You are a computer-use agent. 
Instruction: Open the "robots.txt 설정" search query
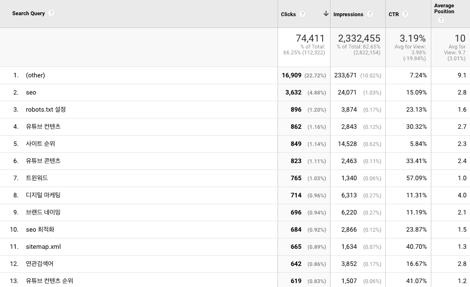tap(46, 110)
